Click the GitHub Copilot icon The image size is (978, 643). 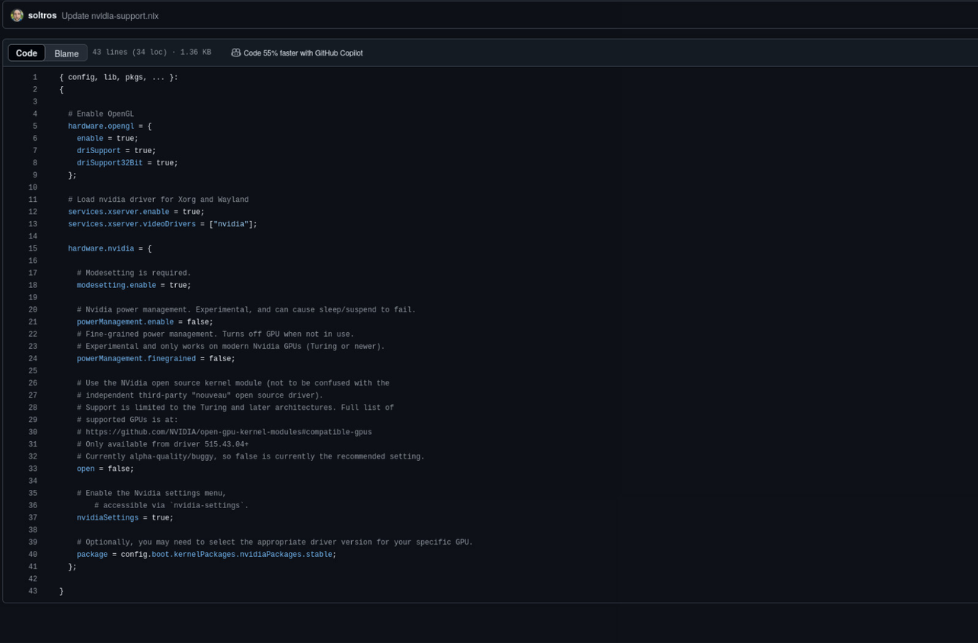point(236,53)
